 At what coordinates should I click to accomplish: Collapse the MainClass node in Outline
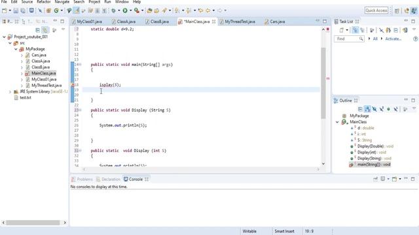pos(337,122)
